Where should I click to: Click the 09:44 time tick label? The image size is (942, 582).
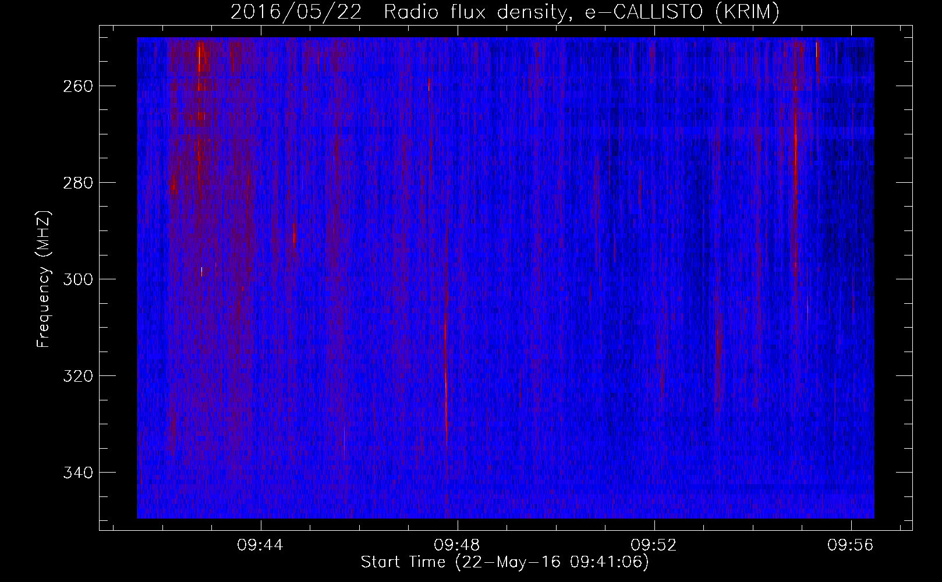click(260, 545)
